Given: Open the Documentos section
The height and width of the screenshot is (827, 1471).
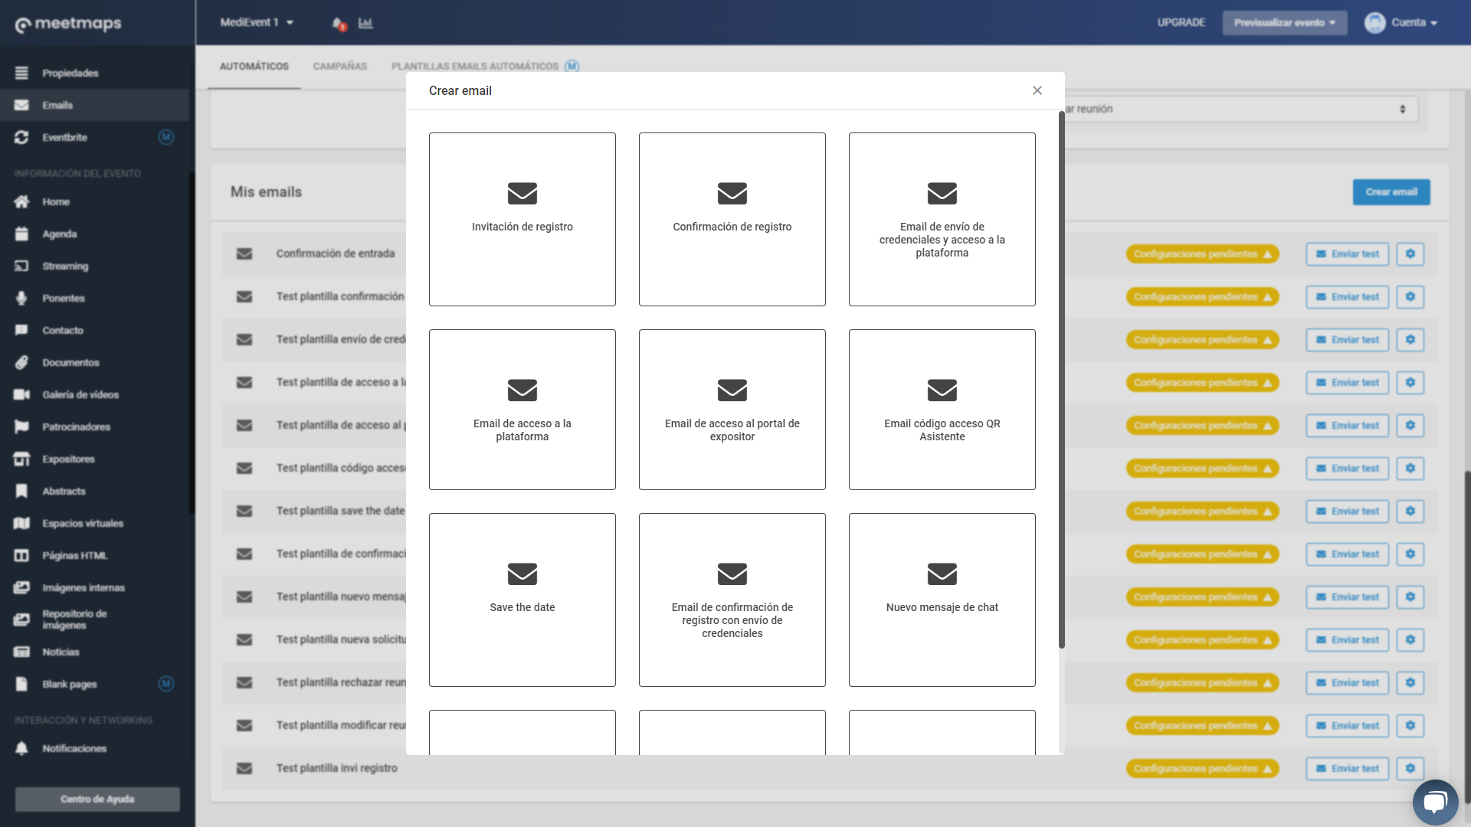Looking at the screenshot, I should point(95,362).
